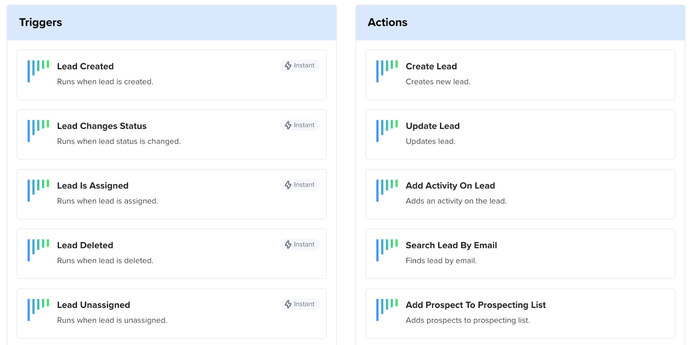This screenshot has width=691, height=345.
Task: Click the app icon beside Lead Changes Status
Action: click(x=38, y=130)
